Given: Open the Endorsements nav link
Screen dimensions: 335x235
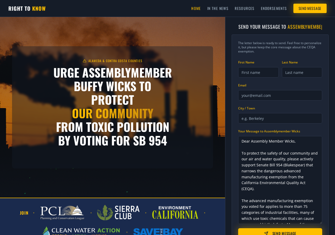Looking at the screenshot, I should click(274, 8).
